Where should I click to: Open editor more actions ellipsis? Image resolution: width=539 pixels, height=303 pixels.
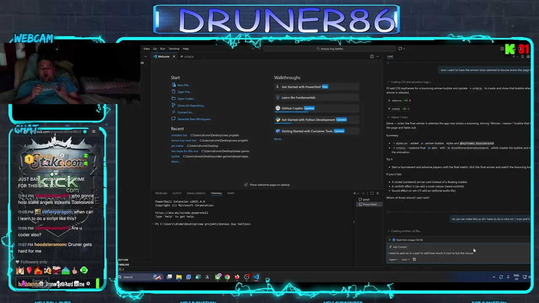[377, 56]
